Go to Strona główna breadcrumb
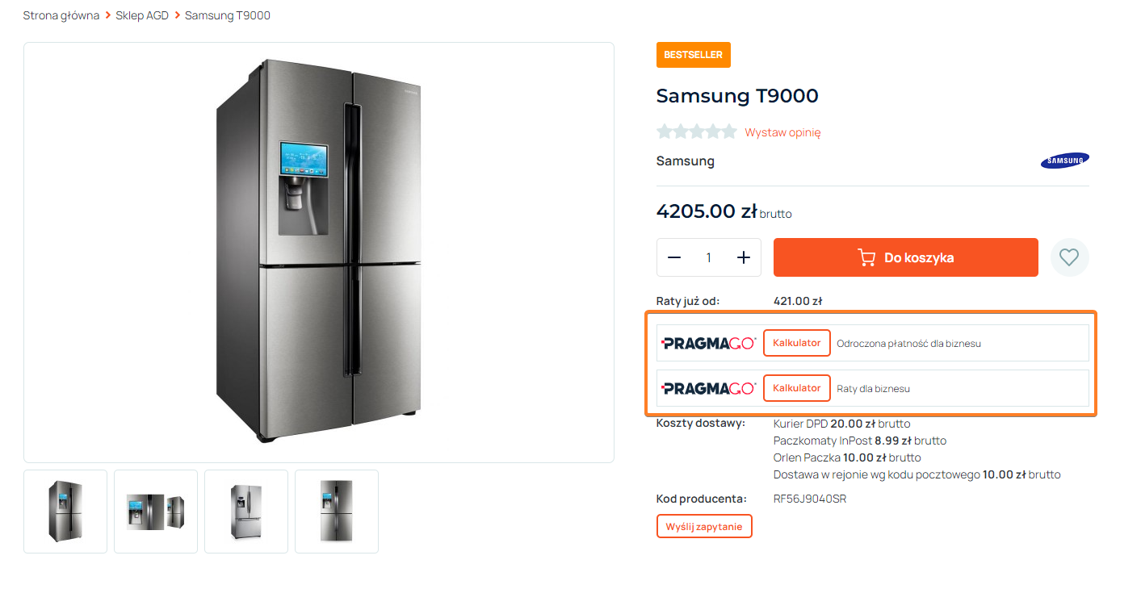1141x589 pixels. (61, 15)
